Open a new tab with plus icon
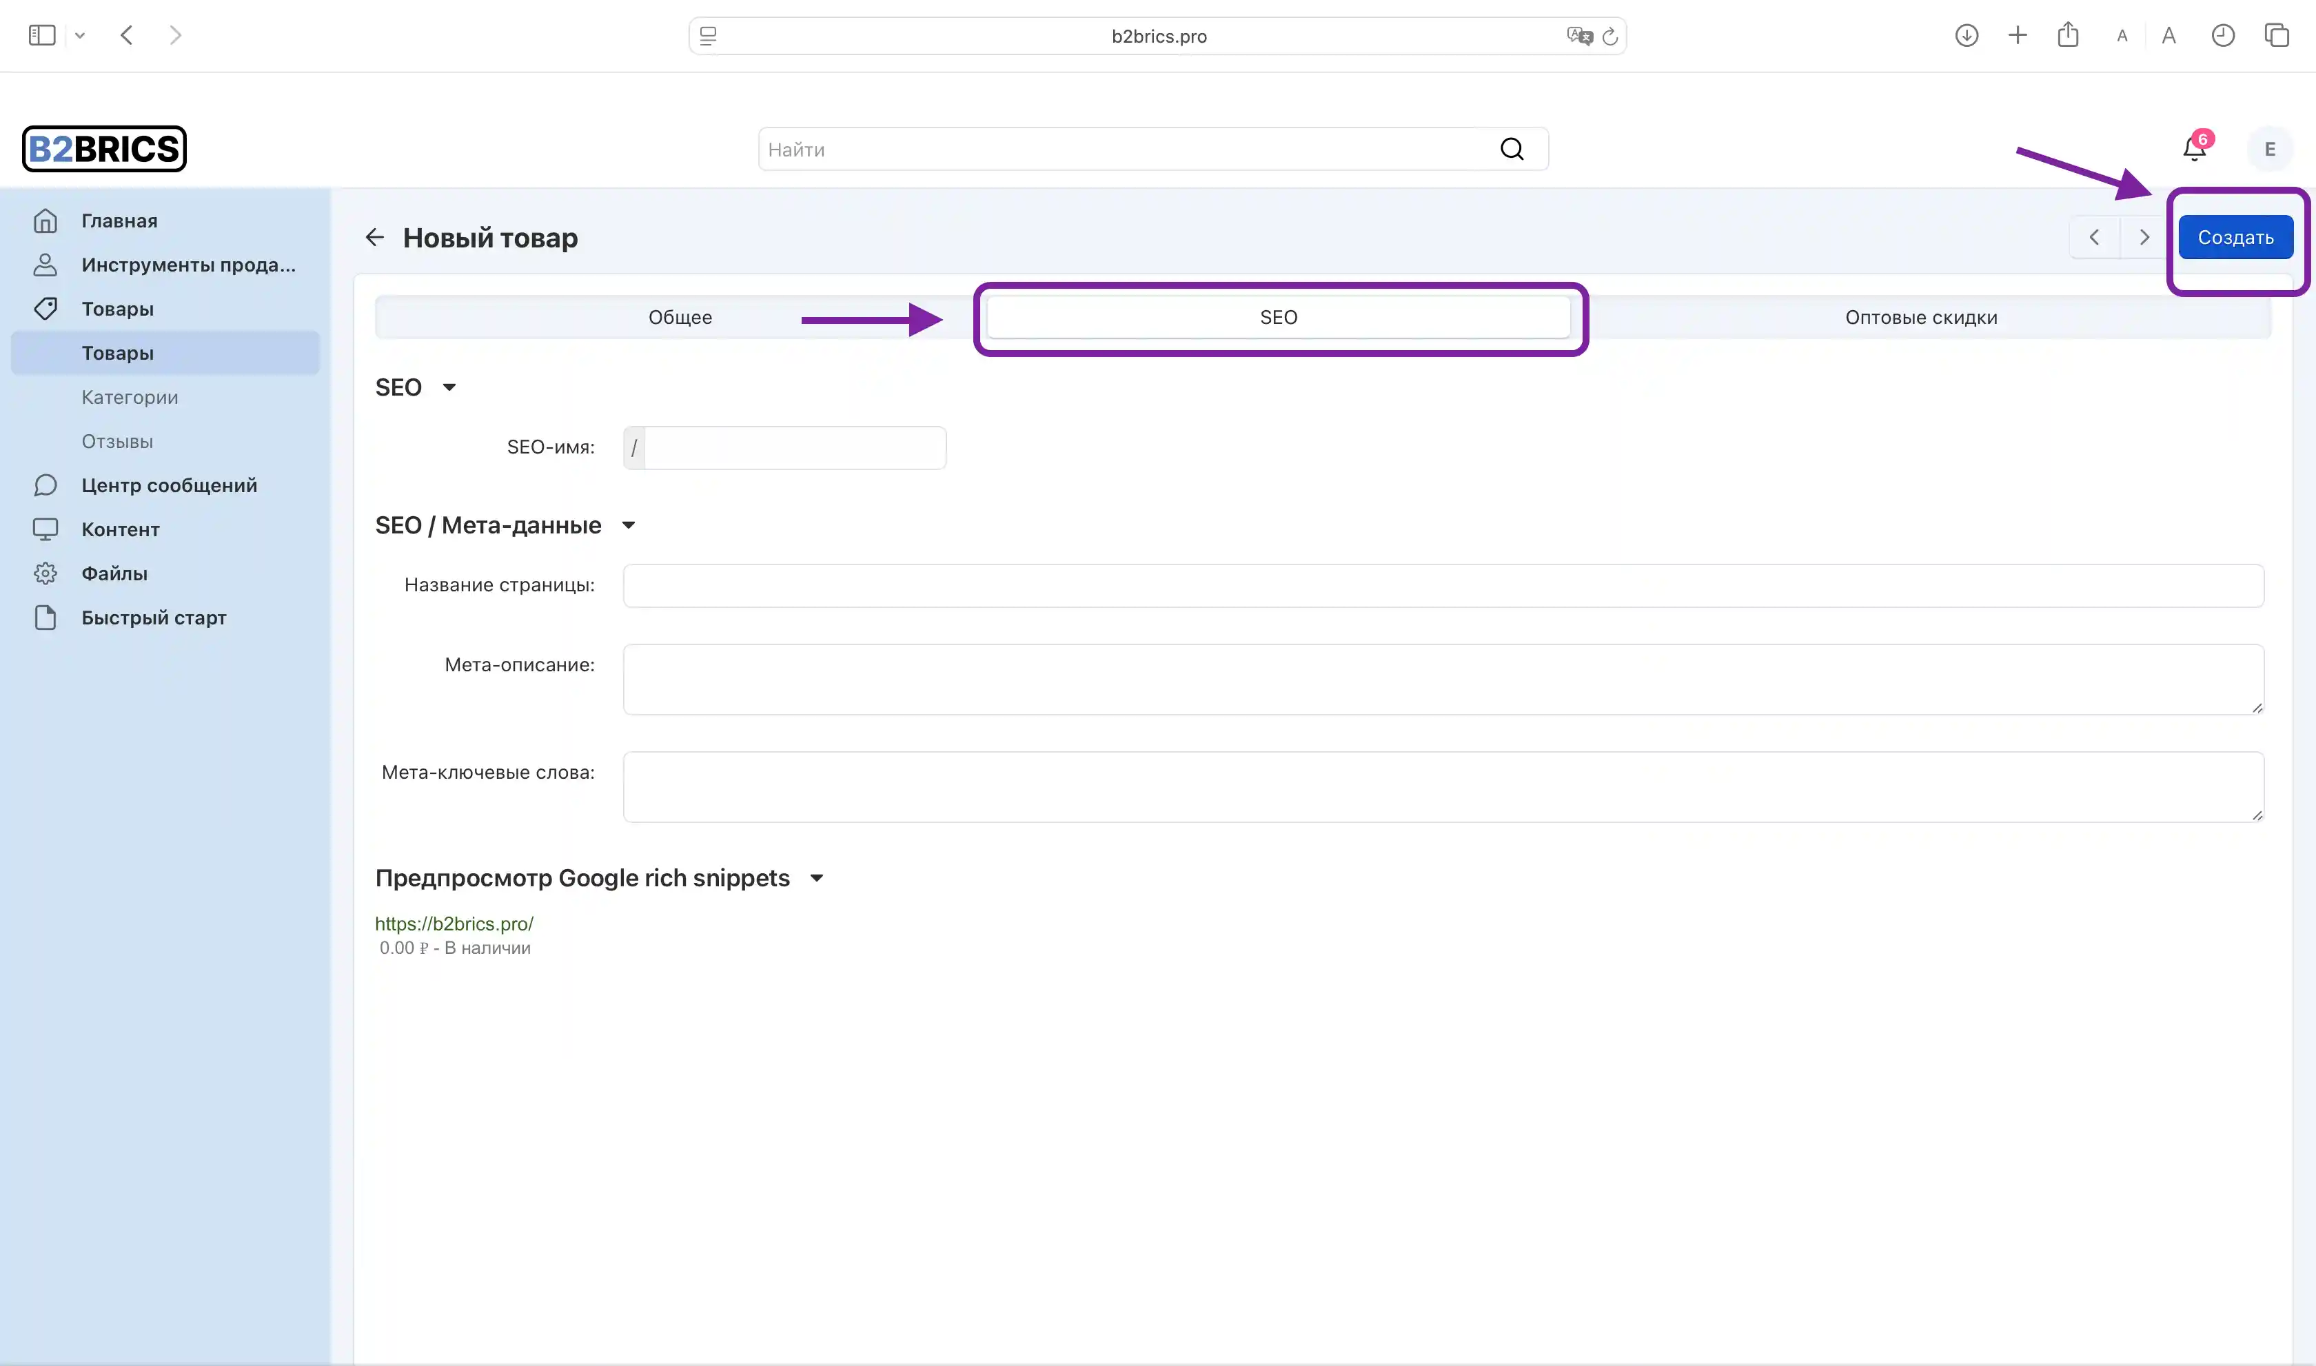This screenshot has height=1366, width=2316. point(2017,35)
